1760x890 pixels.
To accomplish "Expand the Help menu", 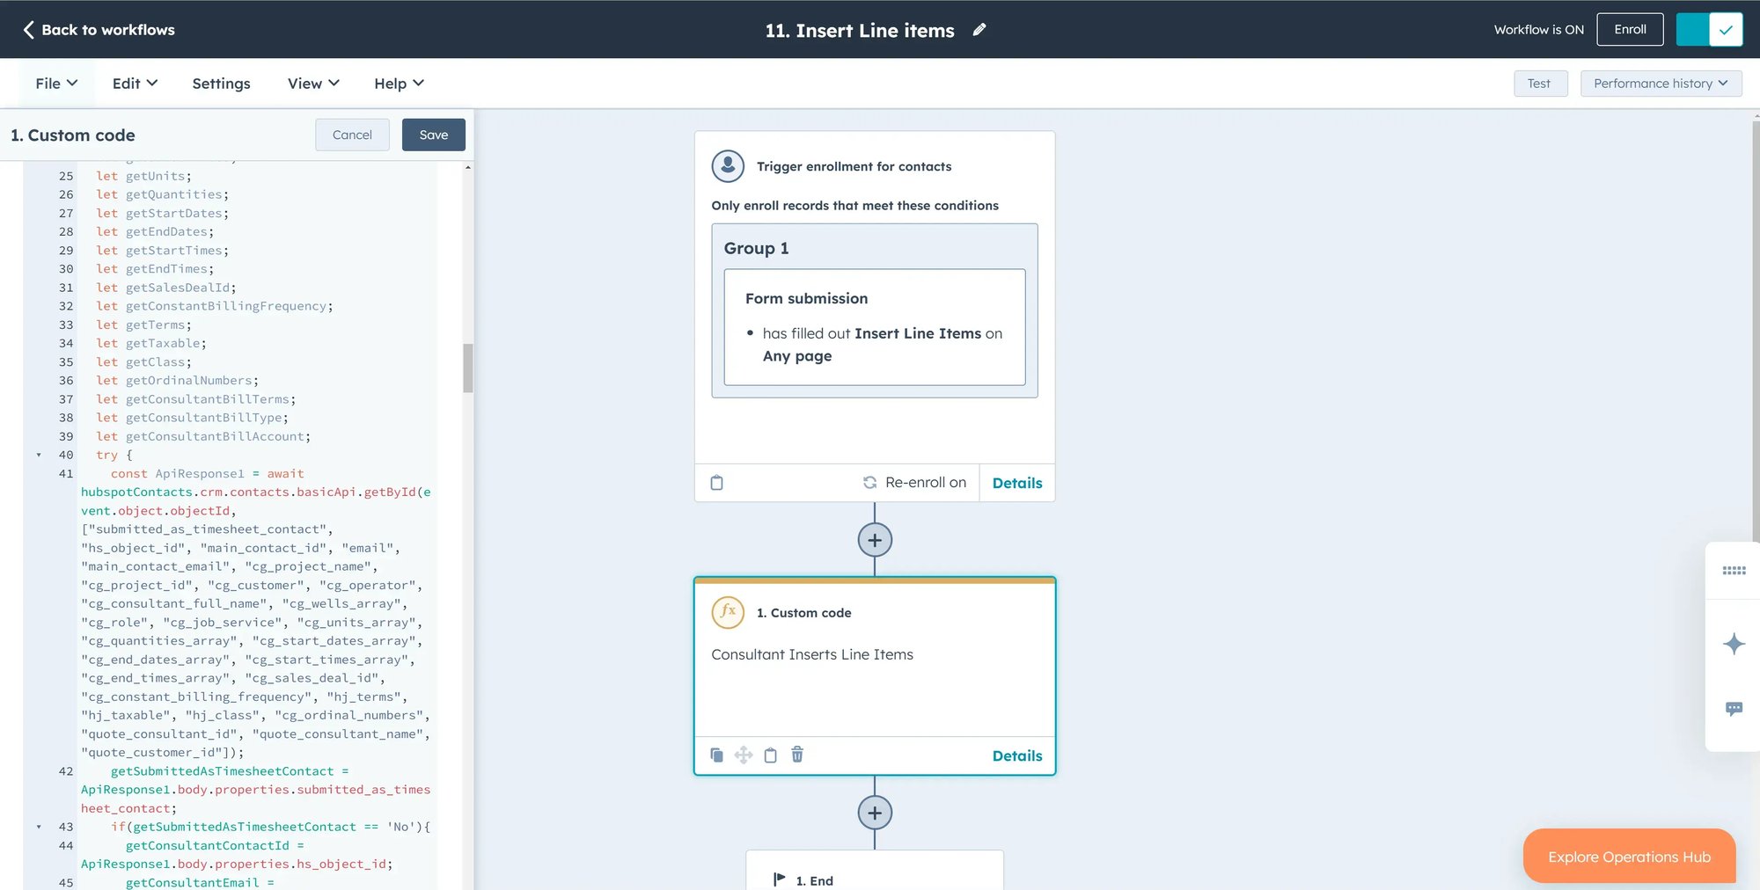I will pyautogui.click(x=398, y=83).
